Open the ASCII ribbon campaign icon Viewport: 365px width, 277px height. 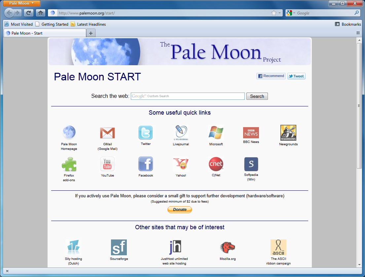click(x=278, y=247)
